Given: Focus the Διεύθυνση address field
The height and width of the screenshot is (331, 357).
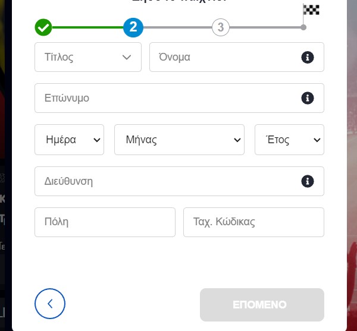Looking at the screenshot, I should point(179,181).
